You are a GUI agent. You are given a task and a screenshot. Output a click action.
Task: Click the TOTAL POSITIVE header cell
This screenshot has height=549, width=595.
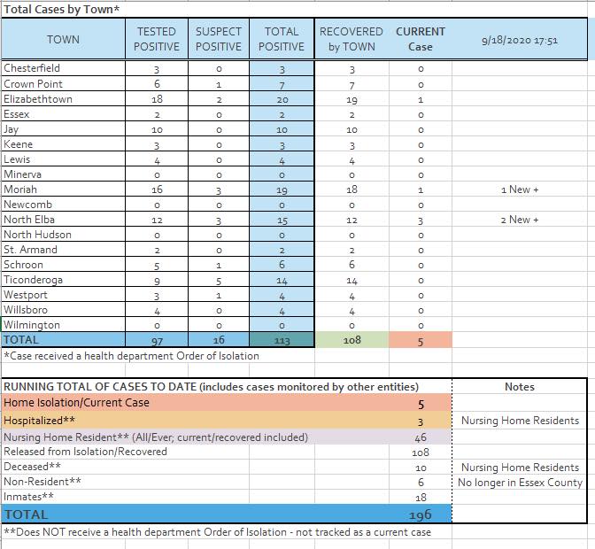(x=282, y=39)
